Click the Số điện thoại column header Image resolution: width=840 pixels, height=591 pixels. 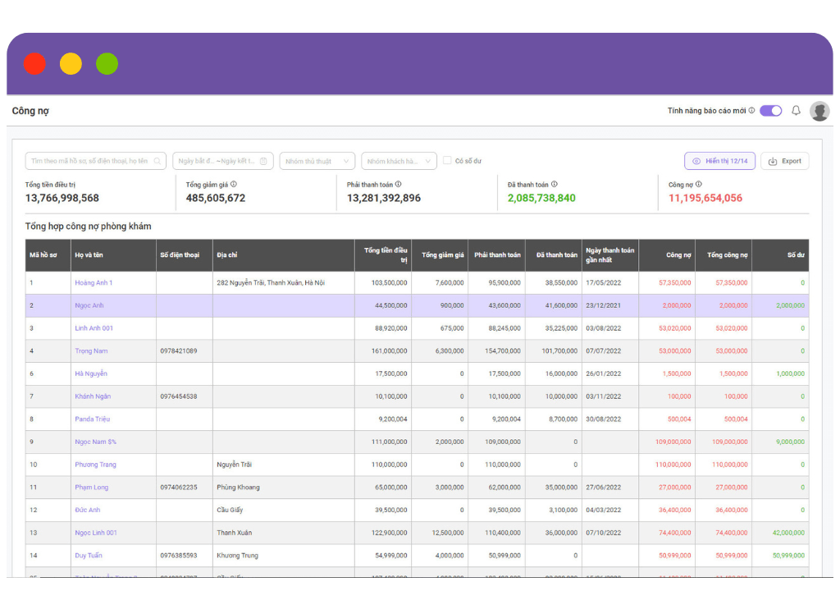pos(185,255)
